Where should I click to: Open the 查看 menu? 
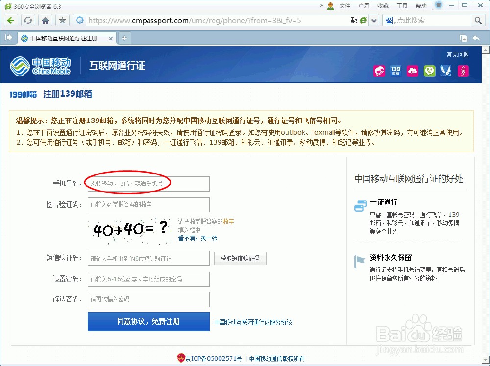(x=364, y=6)
